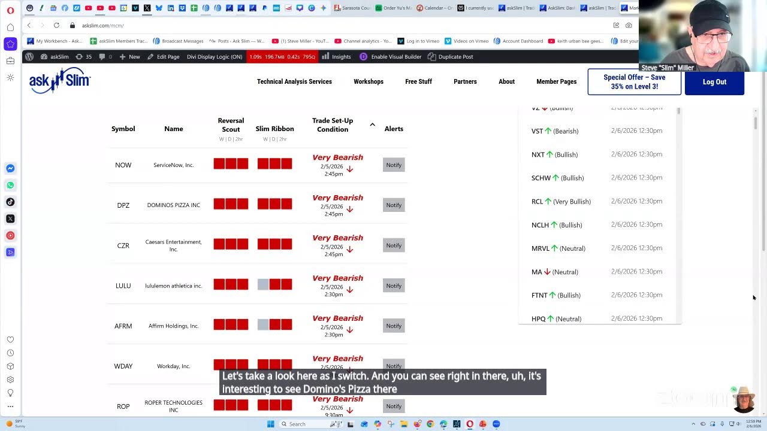Click the NOW symbol in the table
Image resolution: width=767 pixels, height=431 pixels.
click(x=123, y=165)
